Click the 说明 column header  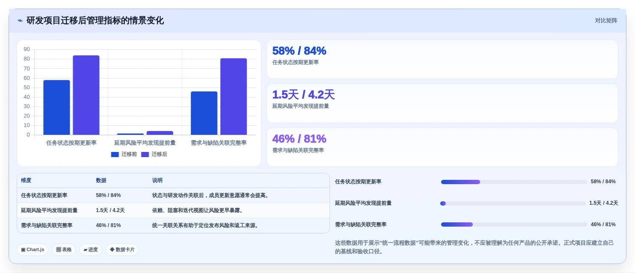point(157,181)
